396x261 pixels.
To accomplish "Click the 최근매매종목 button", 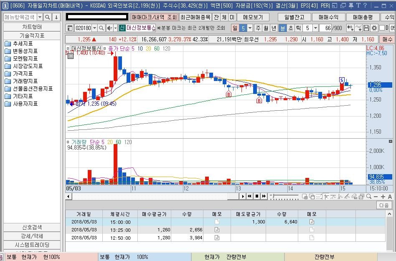I will click(x=195, y=17).
